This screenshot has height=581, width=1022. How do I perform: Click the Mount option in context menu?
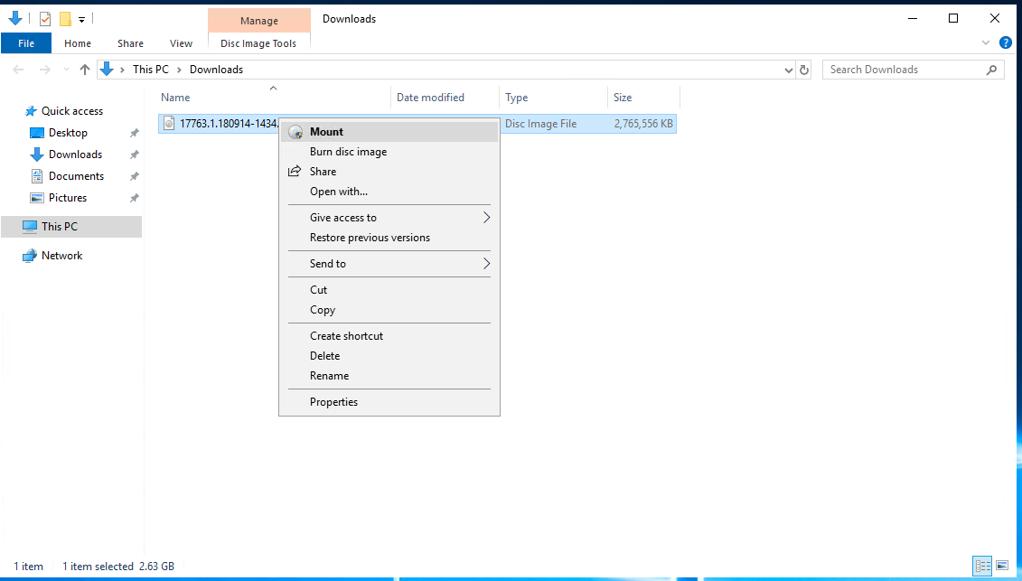[x=326, y=132]
